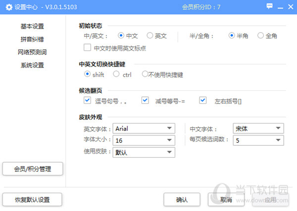
Task: Minimize the settings center window
Action: point(280,7)
